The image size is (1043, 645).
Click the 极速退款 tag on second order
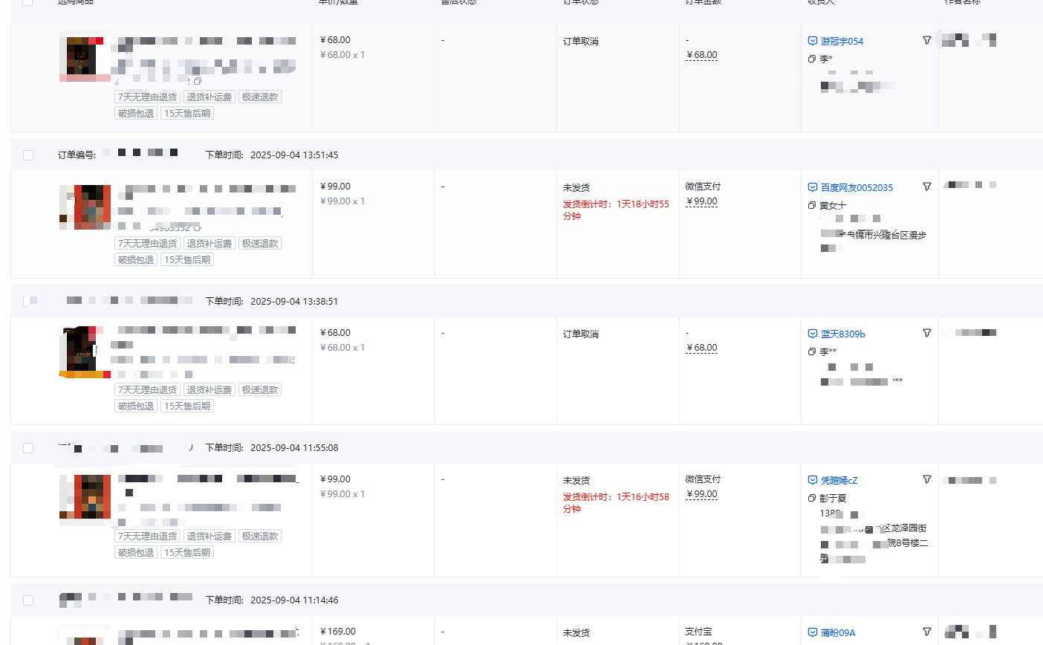[260, 242]
